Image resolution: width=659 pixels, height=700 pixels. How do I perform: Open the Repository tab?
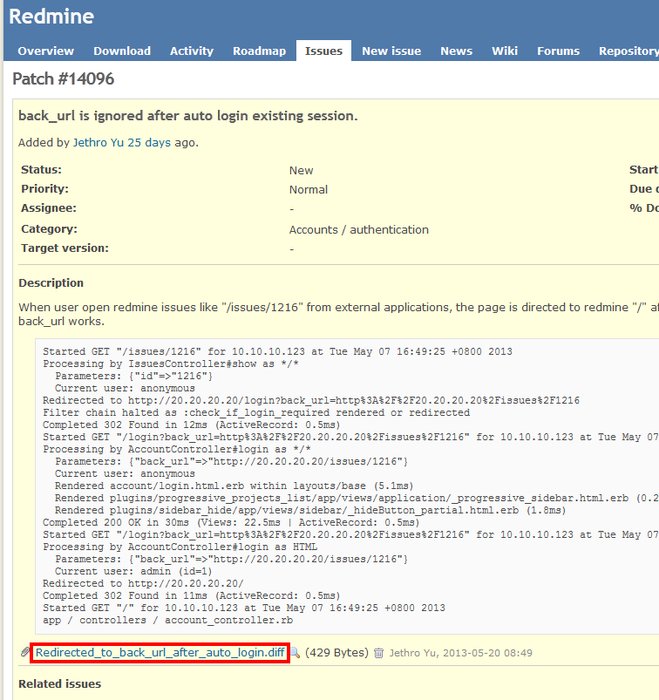pos(628,51)
